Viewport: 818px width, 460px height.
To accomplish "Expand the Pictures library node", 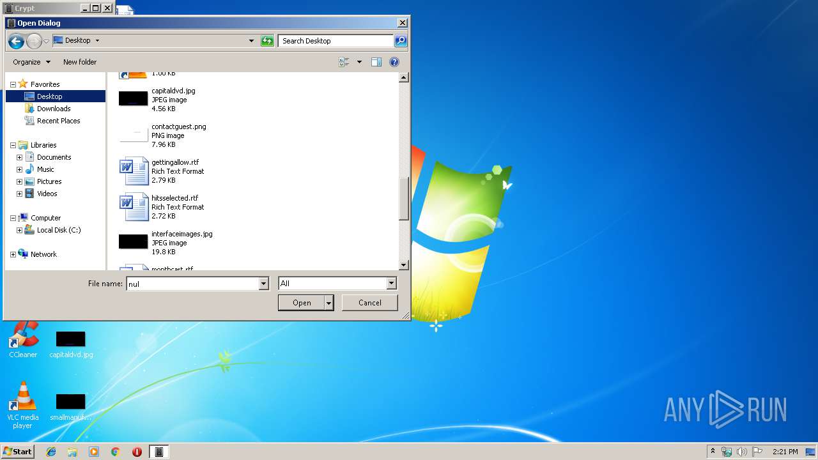I will tap(19, 181).
